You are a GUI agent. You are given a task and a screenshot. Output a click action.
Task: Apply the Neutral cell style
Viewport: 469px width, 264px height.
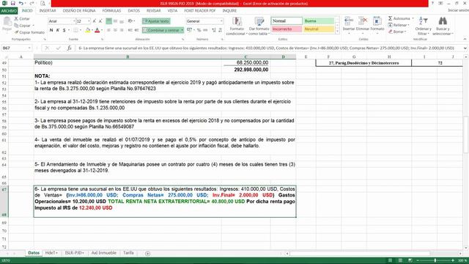pyautogui.click(x=318, y=29)
